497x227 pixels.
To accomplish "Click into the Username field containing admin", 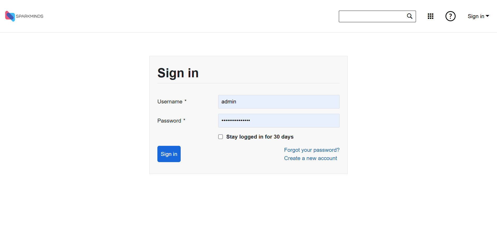I will (x=279, y=102).
